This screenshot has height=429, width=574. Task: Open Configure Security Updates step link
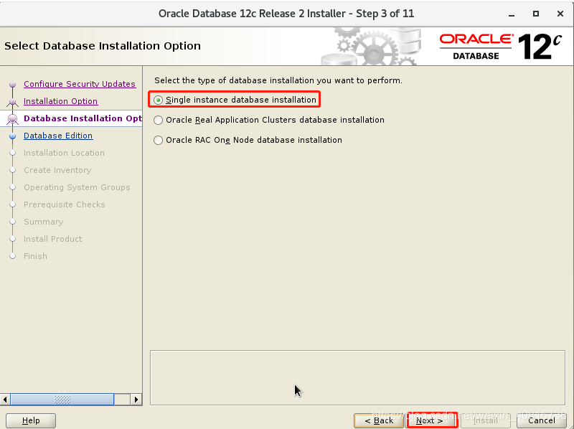(x=80, y=84)
